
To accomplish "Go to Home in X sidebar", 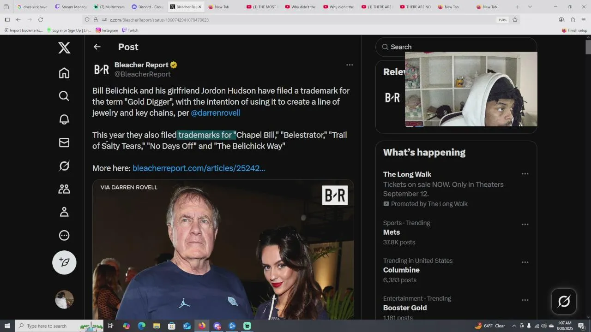I will coord(64,73).
